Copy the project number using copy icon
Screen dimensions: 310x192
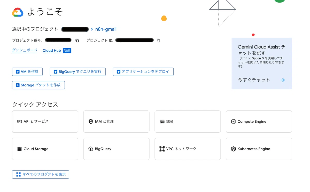click(77, 41)
